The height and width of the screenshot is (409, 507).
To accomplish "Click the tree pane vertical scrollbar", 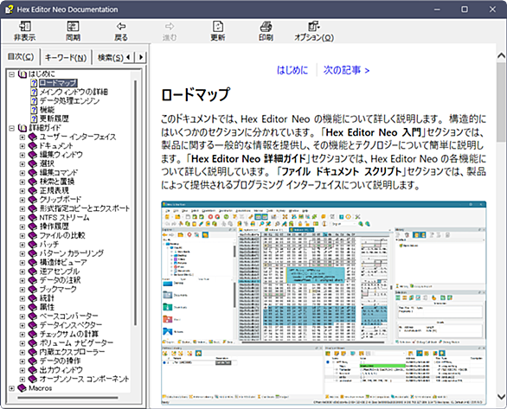I will point(135,203).
